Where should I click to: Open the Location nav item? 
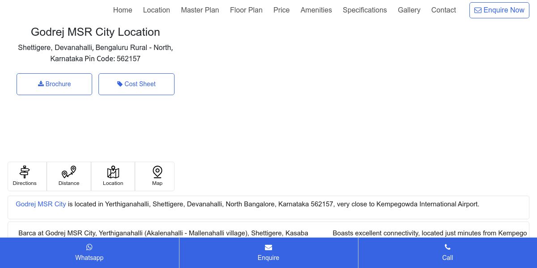click(x=157, y=10)
